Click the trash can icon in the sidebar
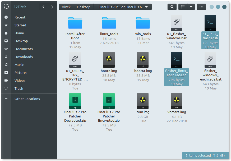 (x=6, y=88)
